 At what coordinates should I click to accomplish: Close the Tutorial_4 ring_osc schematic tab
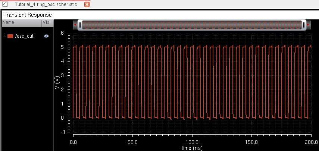tap(87, 4)
